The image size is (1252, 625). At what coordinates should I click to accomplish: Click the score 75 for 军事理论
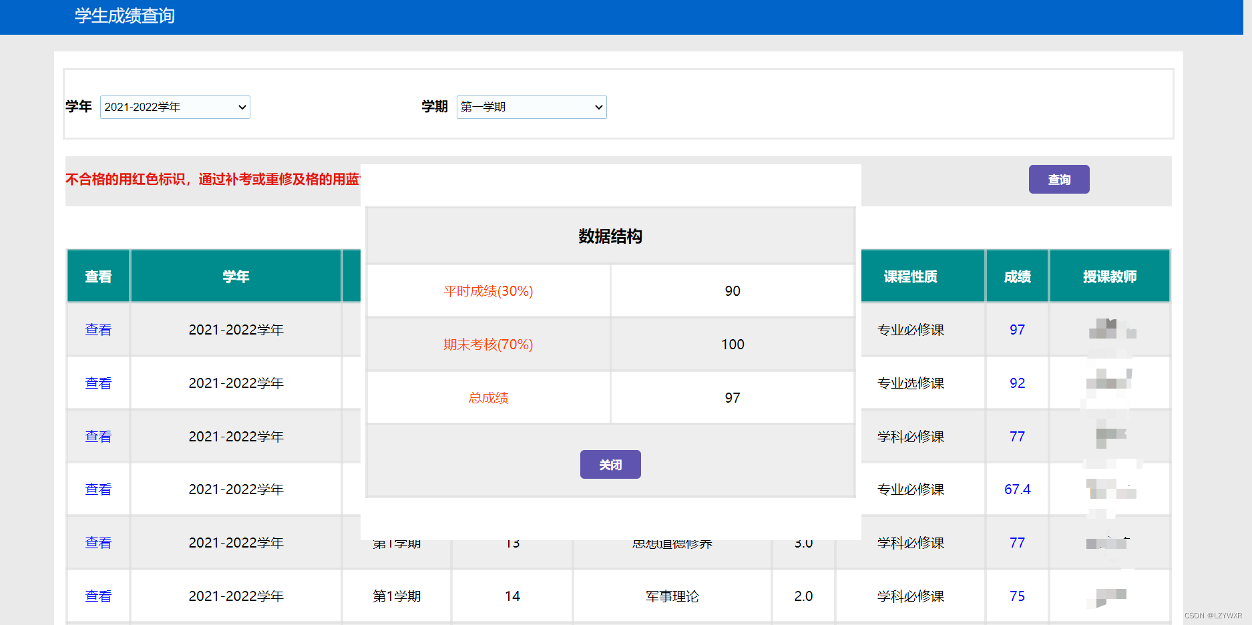click(x=1017, y=596)
